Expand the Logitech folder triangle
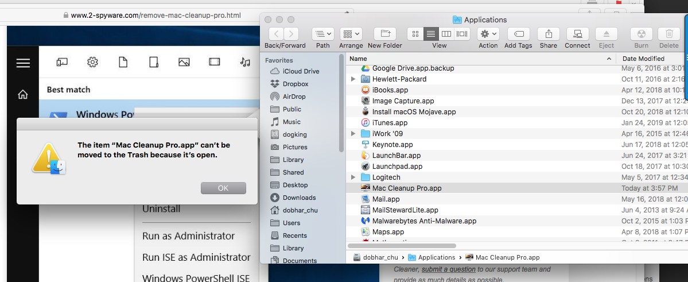 coord(353,177)
